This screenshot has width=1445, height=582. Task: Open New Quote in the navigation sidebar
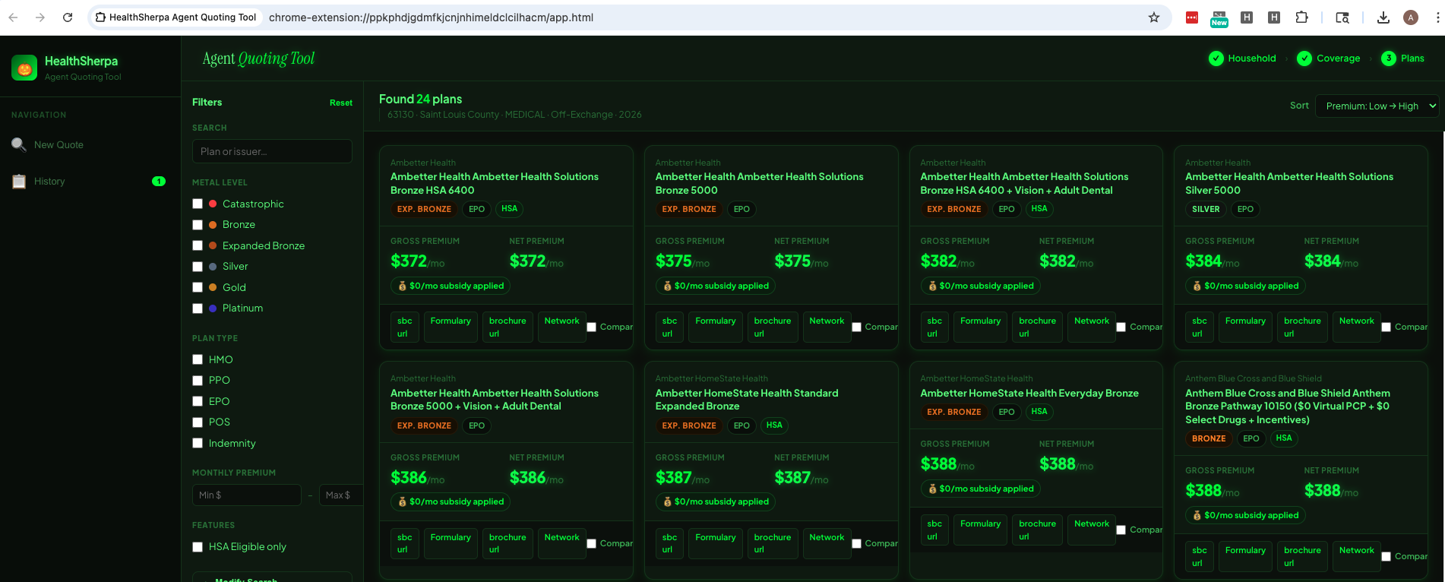58,144
